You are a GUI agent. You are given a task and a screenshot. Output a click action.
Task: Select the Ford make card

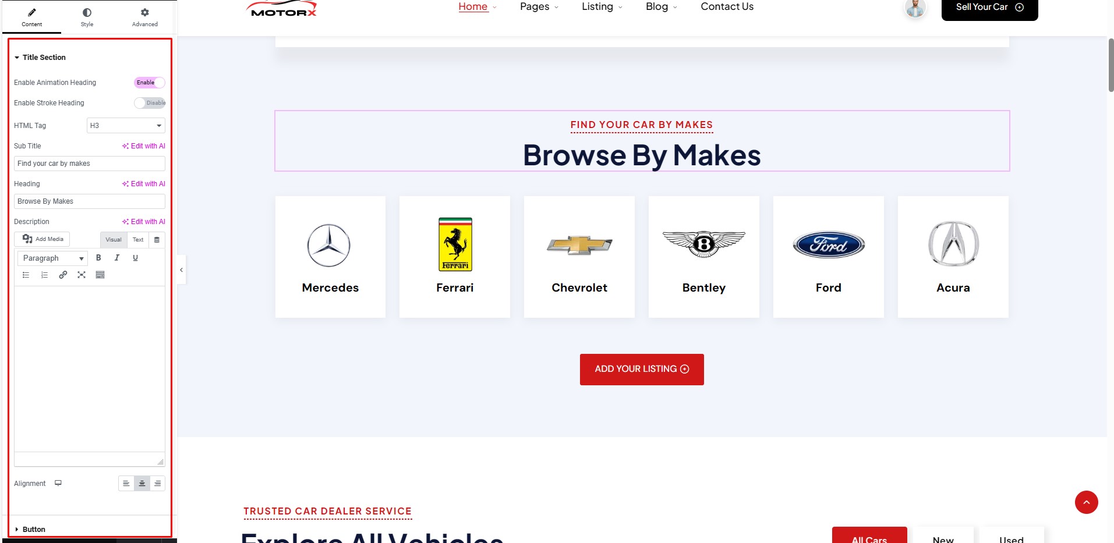point(829,257)
